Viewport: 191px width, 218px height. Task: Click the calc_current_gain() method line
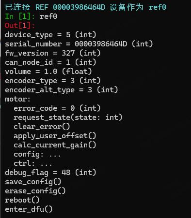tap(55, 145)
